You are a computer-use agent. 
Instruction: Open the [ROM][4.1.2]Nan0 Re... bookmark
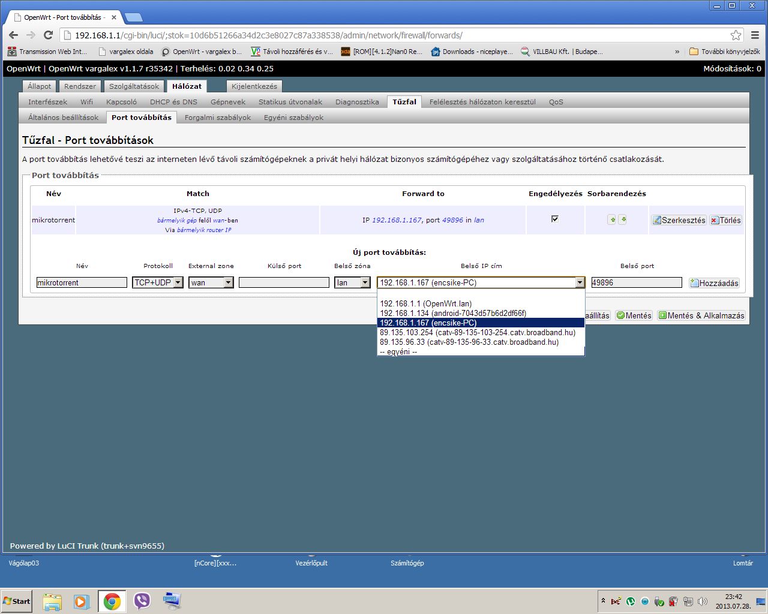pyautogui.click(x=382, y=52)
